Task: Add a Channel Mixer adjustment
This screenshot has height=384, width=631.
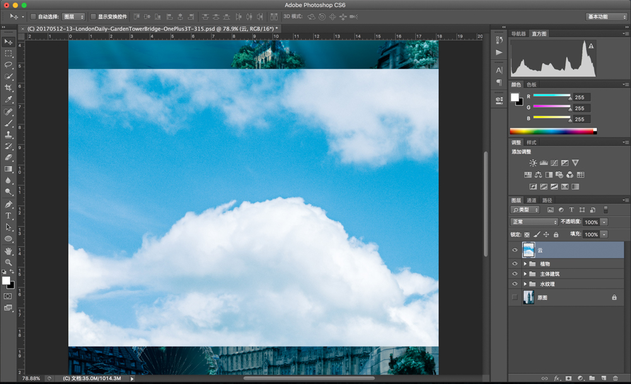Action: [x=570, y=174]
